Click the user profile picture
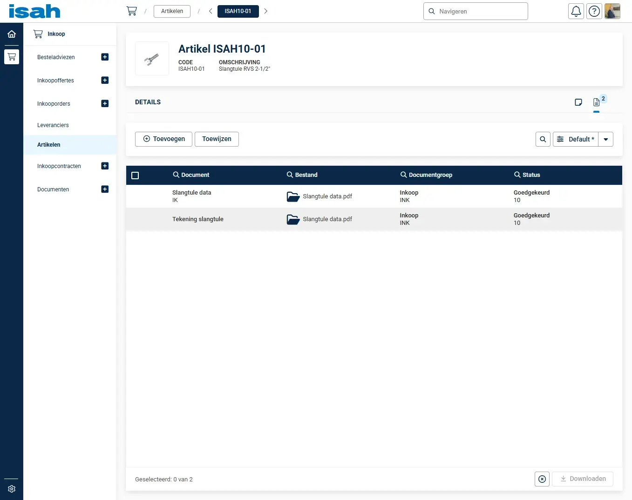 (612, 11)
